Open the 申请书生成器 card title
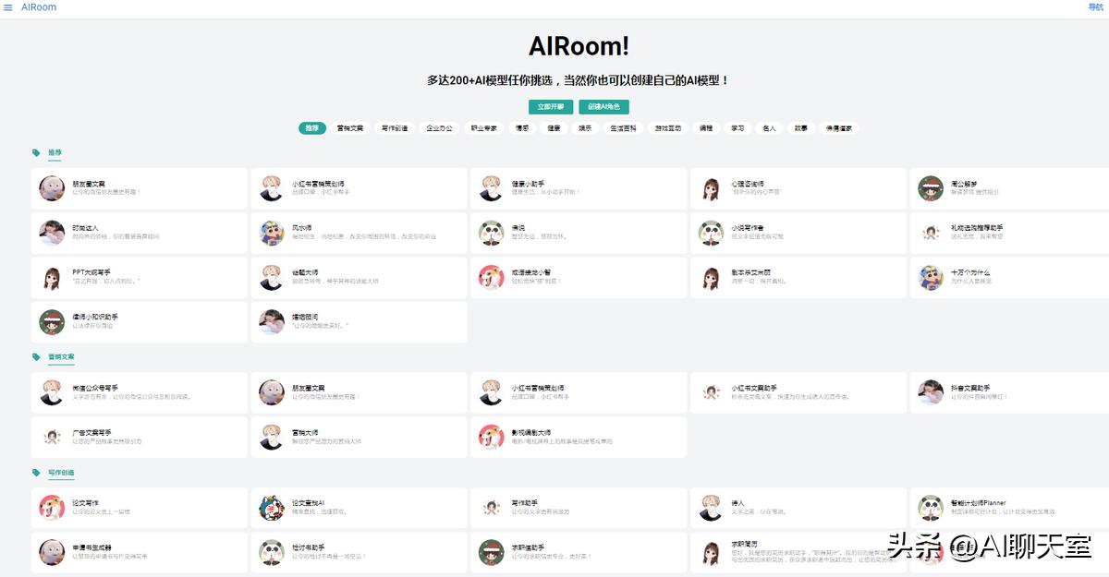The image size is (1109, 577). click(x=91, y=547)
